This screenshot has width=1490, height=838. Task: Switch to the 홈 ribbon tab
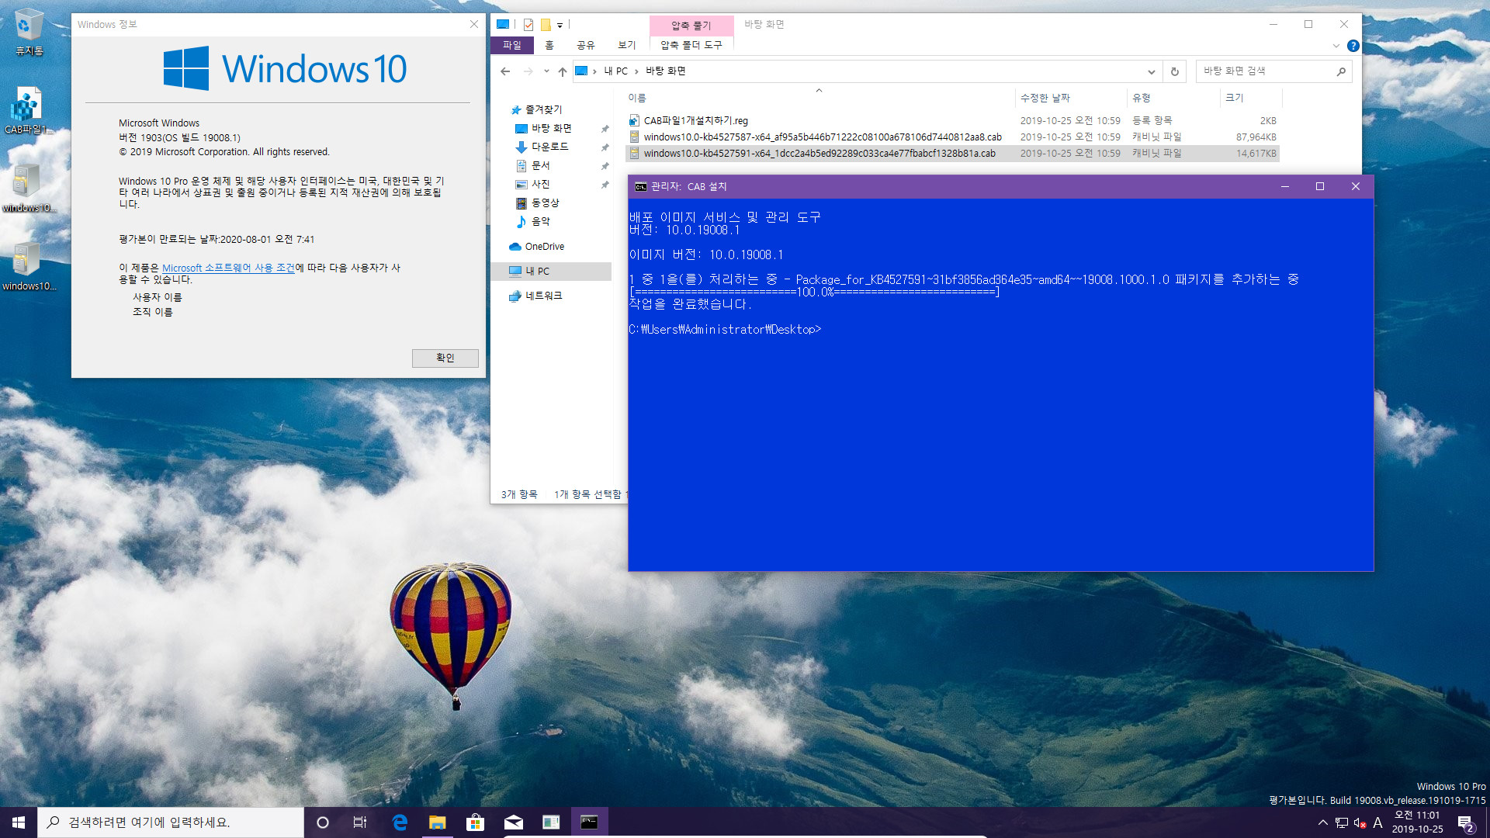[x=549, y=45]
